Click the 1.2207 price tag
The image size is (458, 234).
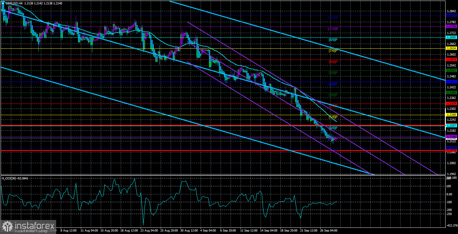(451, 125)
